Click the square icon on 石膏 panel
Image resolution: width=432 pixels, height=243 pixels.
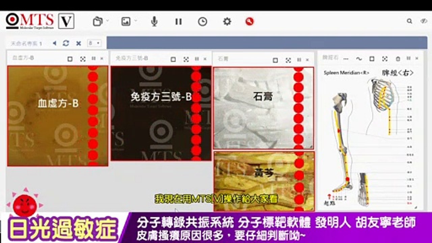275,60
